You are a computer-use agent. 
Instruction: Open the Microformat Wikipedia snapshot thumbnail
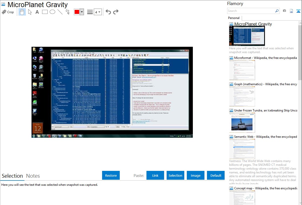tap(242, 70)
